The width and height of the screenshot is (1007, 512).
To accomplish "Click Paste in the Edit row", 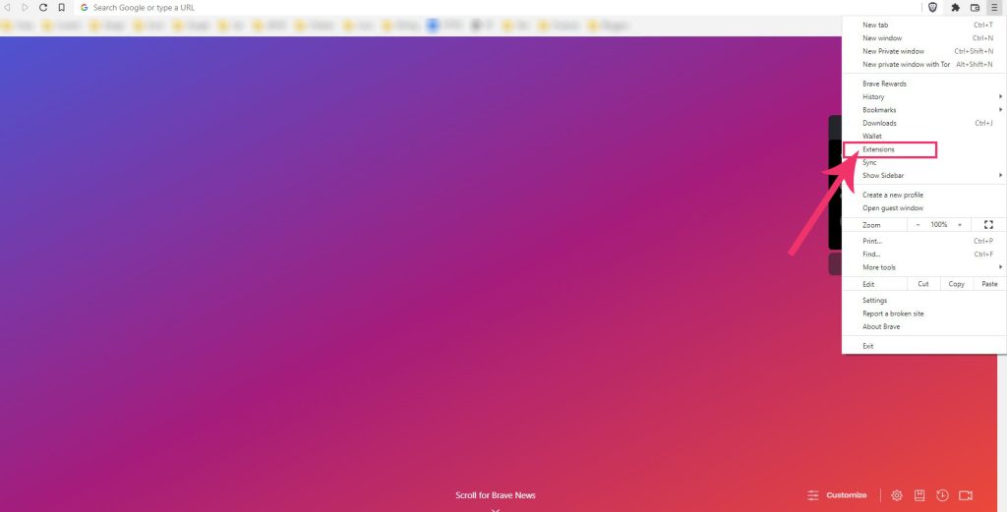I will pos(989,284).
